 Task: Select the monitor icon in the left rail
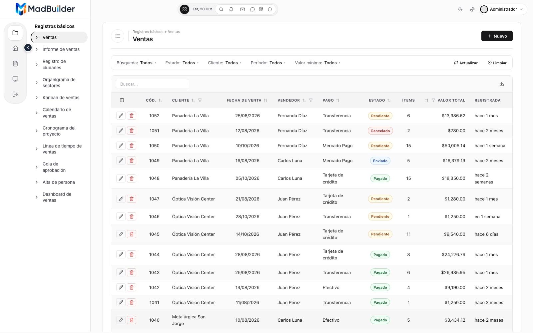15,79
